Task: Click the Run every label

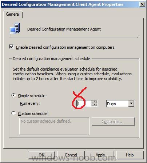Action: coord(30,103)
